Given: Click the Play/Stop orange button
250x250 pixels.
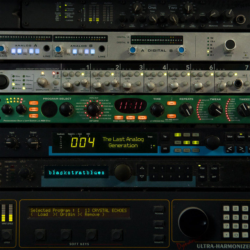Looking at the screenshot, I should pyautogui.click(x=130, y=118).
